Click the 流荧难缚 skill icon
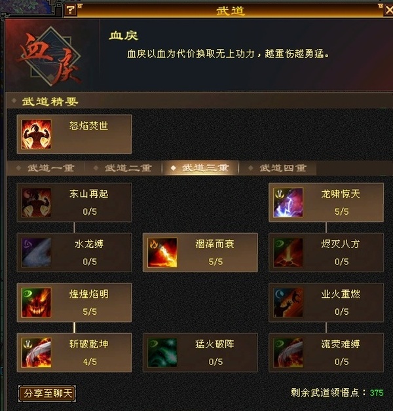Image resolution: width=393 pixels, height=411 pixels. [x=288, y=353]
